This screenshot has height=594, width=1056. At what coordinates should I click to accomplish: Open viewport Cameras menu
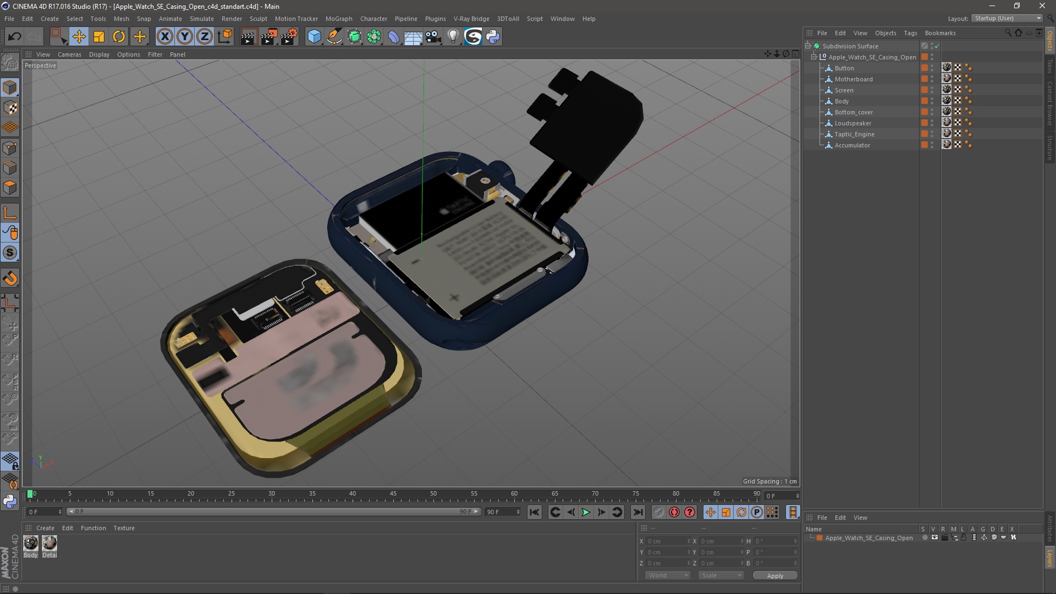point(69,54)
